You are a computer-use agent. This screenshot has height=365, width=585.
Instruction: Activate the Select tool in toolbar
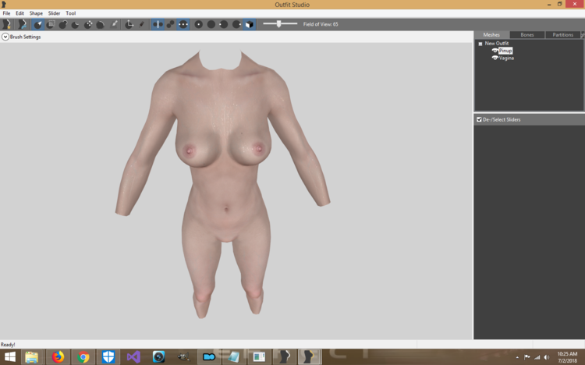tap(37, 24)
